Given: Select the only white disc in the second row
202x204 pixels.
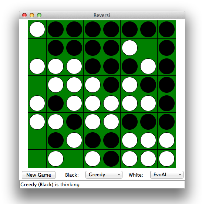Looking at the screenshot, I should click(x=129, y=48).
